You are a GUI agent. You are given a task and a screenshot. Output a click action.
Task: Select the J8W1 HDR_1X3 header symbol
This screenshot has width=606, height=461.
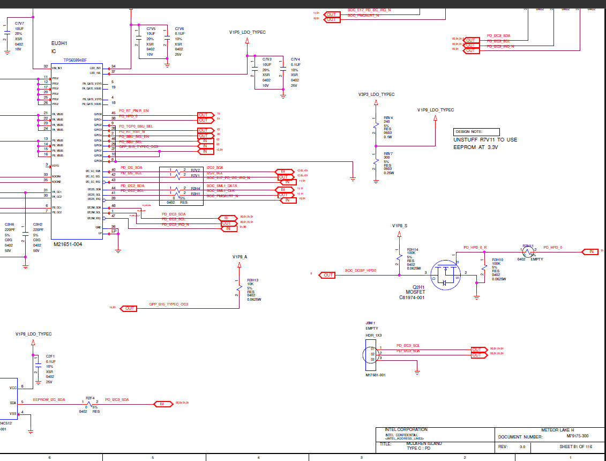(370, 355)
